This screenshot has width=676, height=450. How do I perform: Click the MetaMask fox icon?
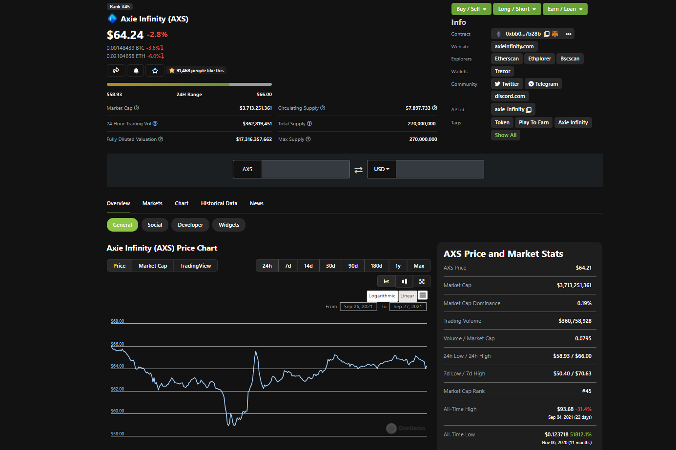[555, 34]
